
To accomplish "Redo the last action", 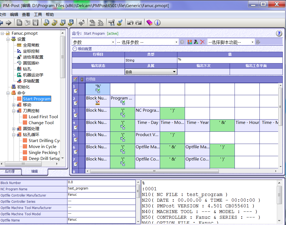I will tap(138, 23).
